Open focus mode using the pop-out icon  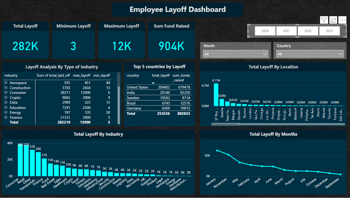[x=333, y=20]
